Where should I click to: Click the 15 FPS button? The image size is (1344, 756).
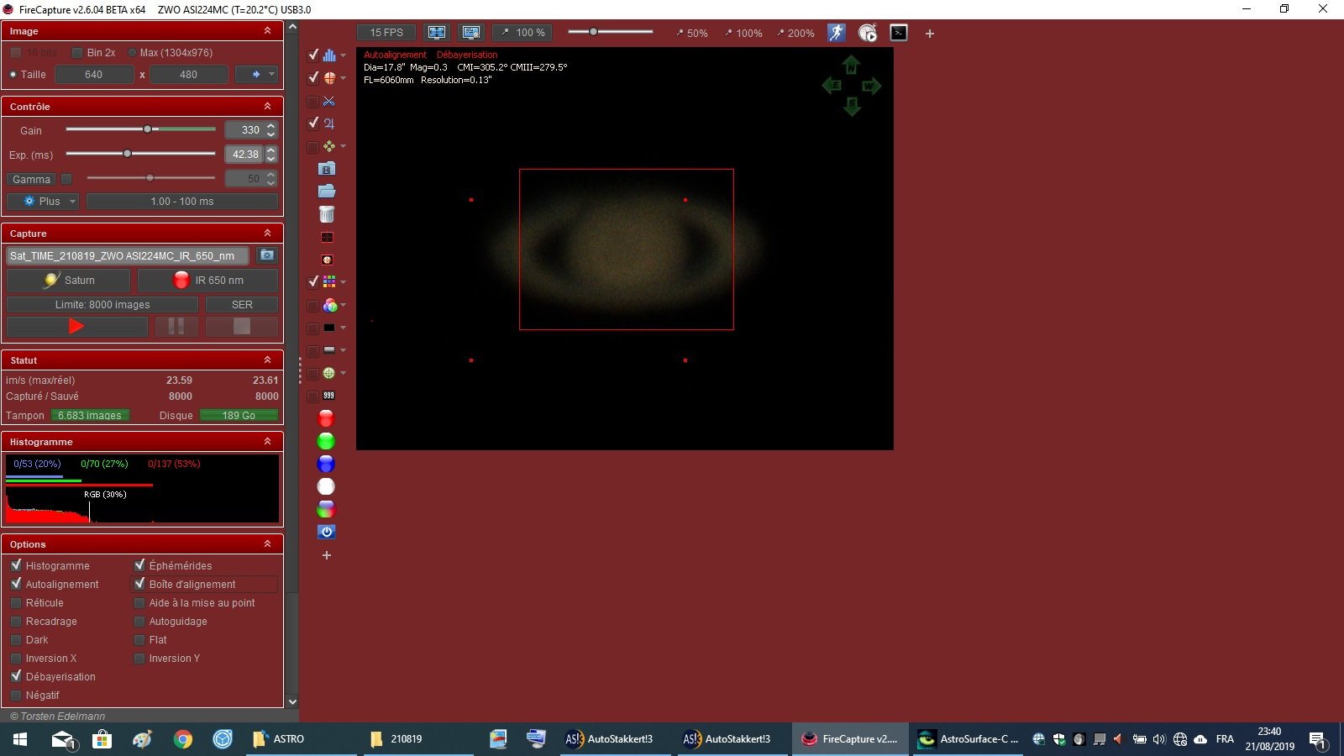pyautogui.click(x=386, y=33)
